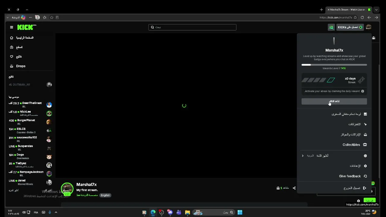
Task: Click the subscriptions sparkle icon
Action: point(365,124)
